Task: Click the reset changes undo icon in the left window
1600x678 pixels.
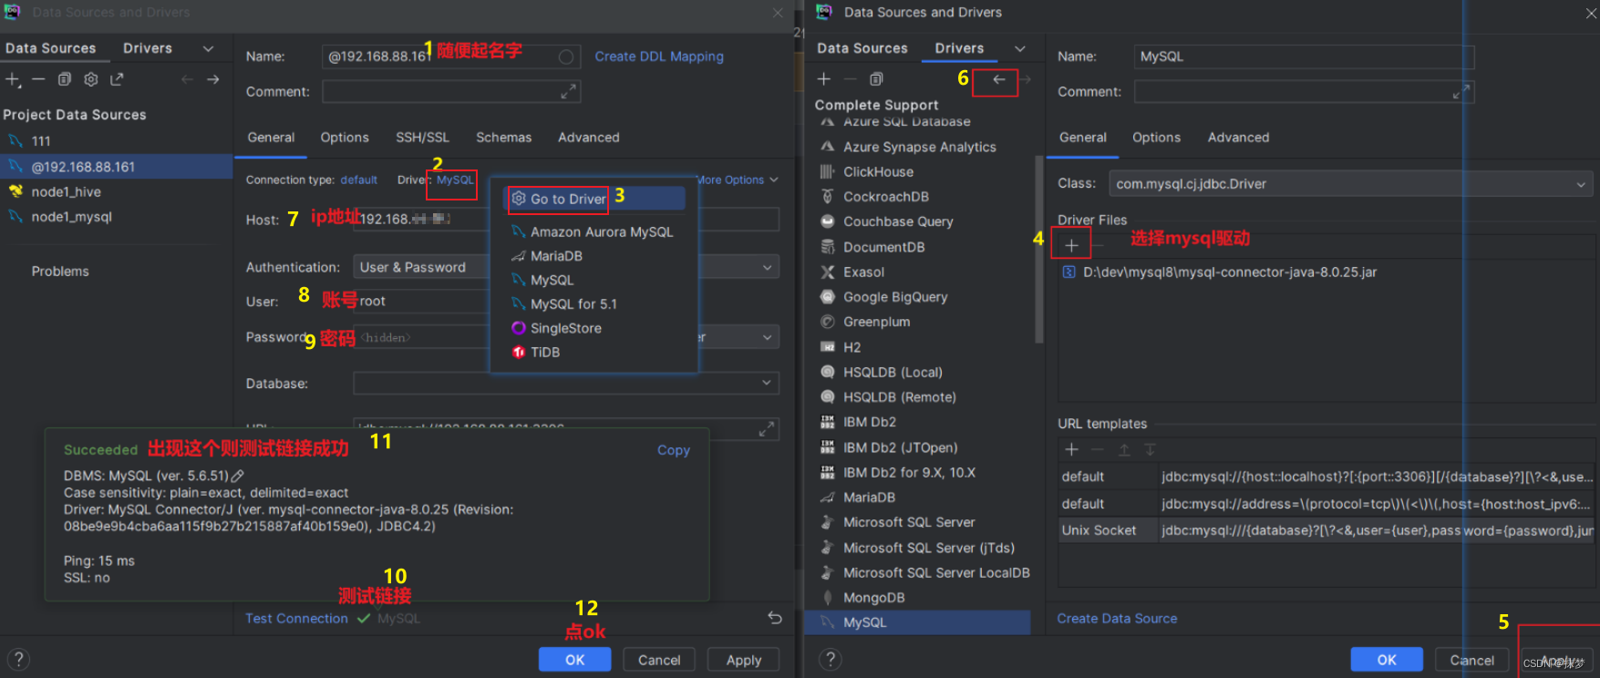Action: coord(775,618)
